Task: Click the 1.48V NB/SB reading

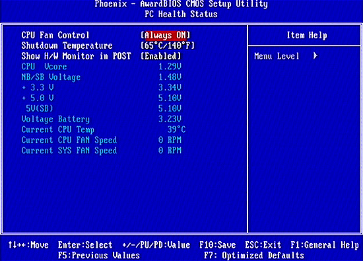Action: tap(170, 77)
